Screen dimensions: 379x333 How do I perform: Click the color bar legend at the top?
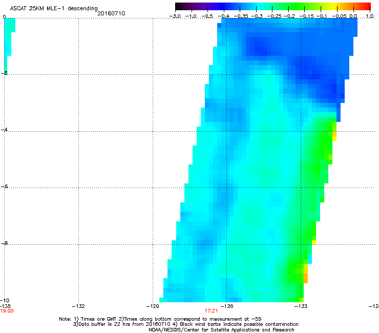pos(272,7)
